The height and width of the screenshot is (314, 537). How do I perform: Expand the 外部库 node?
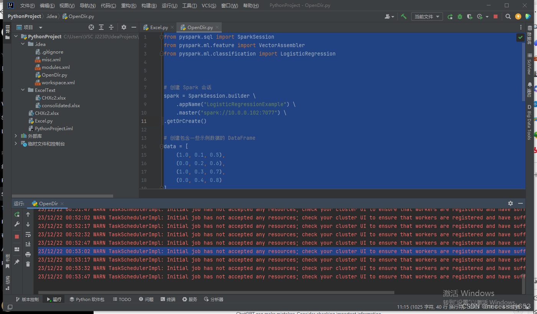point(16,136)
